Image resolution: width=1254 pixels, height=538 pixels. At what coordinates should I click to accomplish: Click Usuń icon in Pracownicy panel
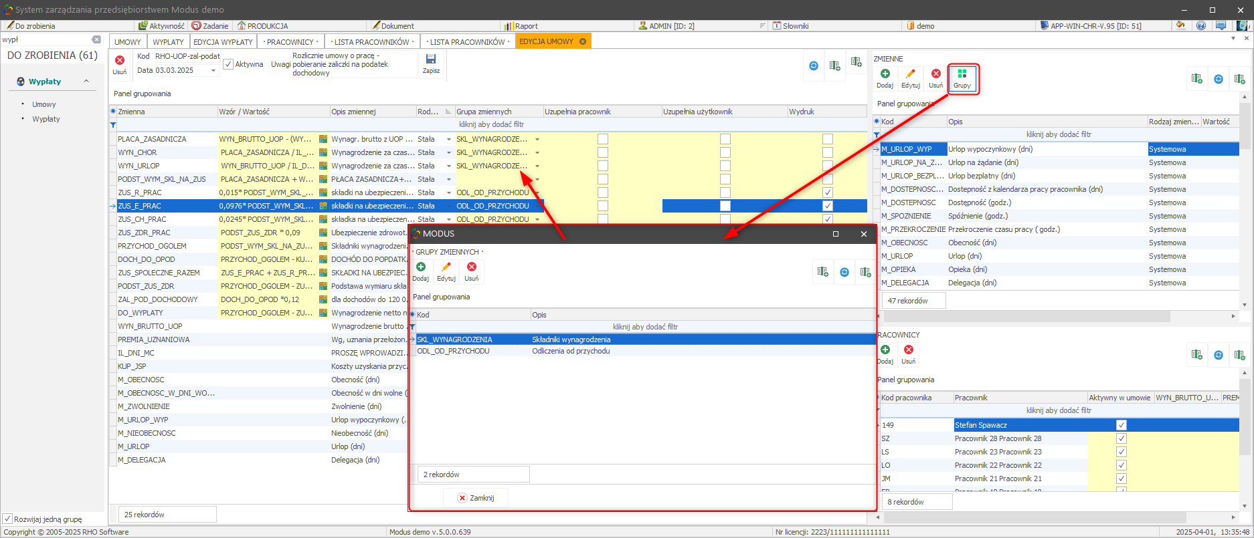pyautogui.click(x=908, y=354)
